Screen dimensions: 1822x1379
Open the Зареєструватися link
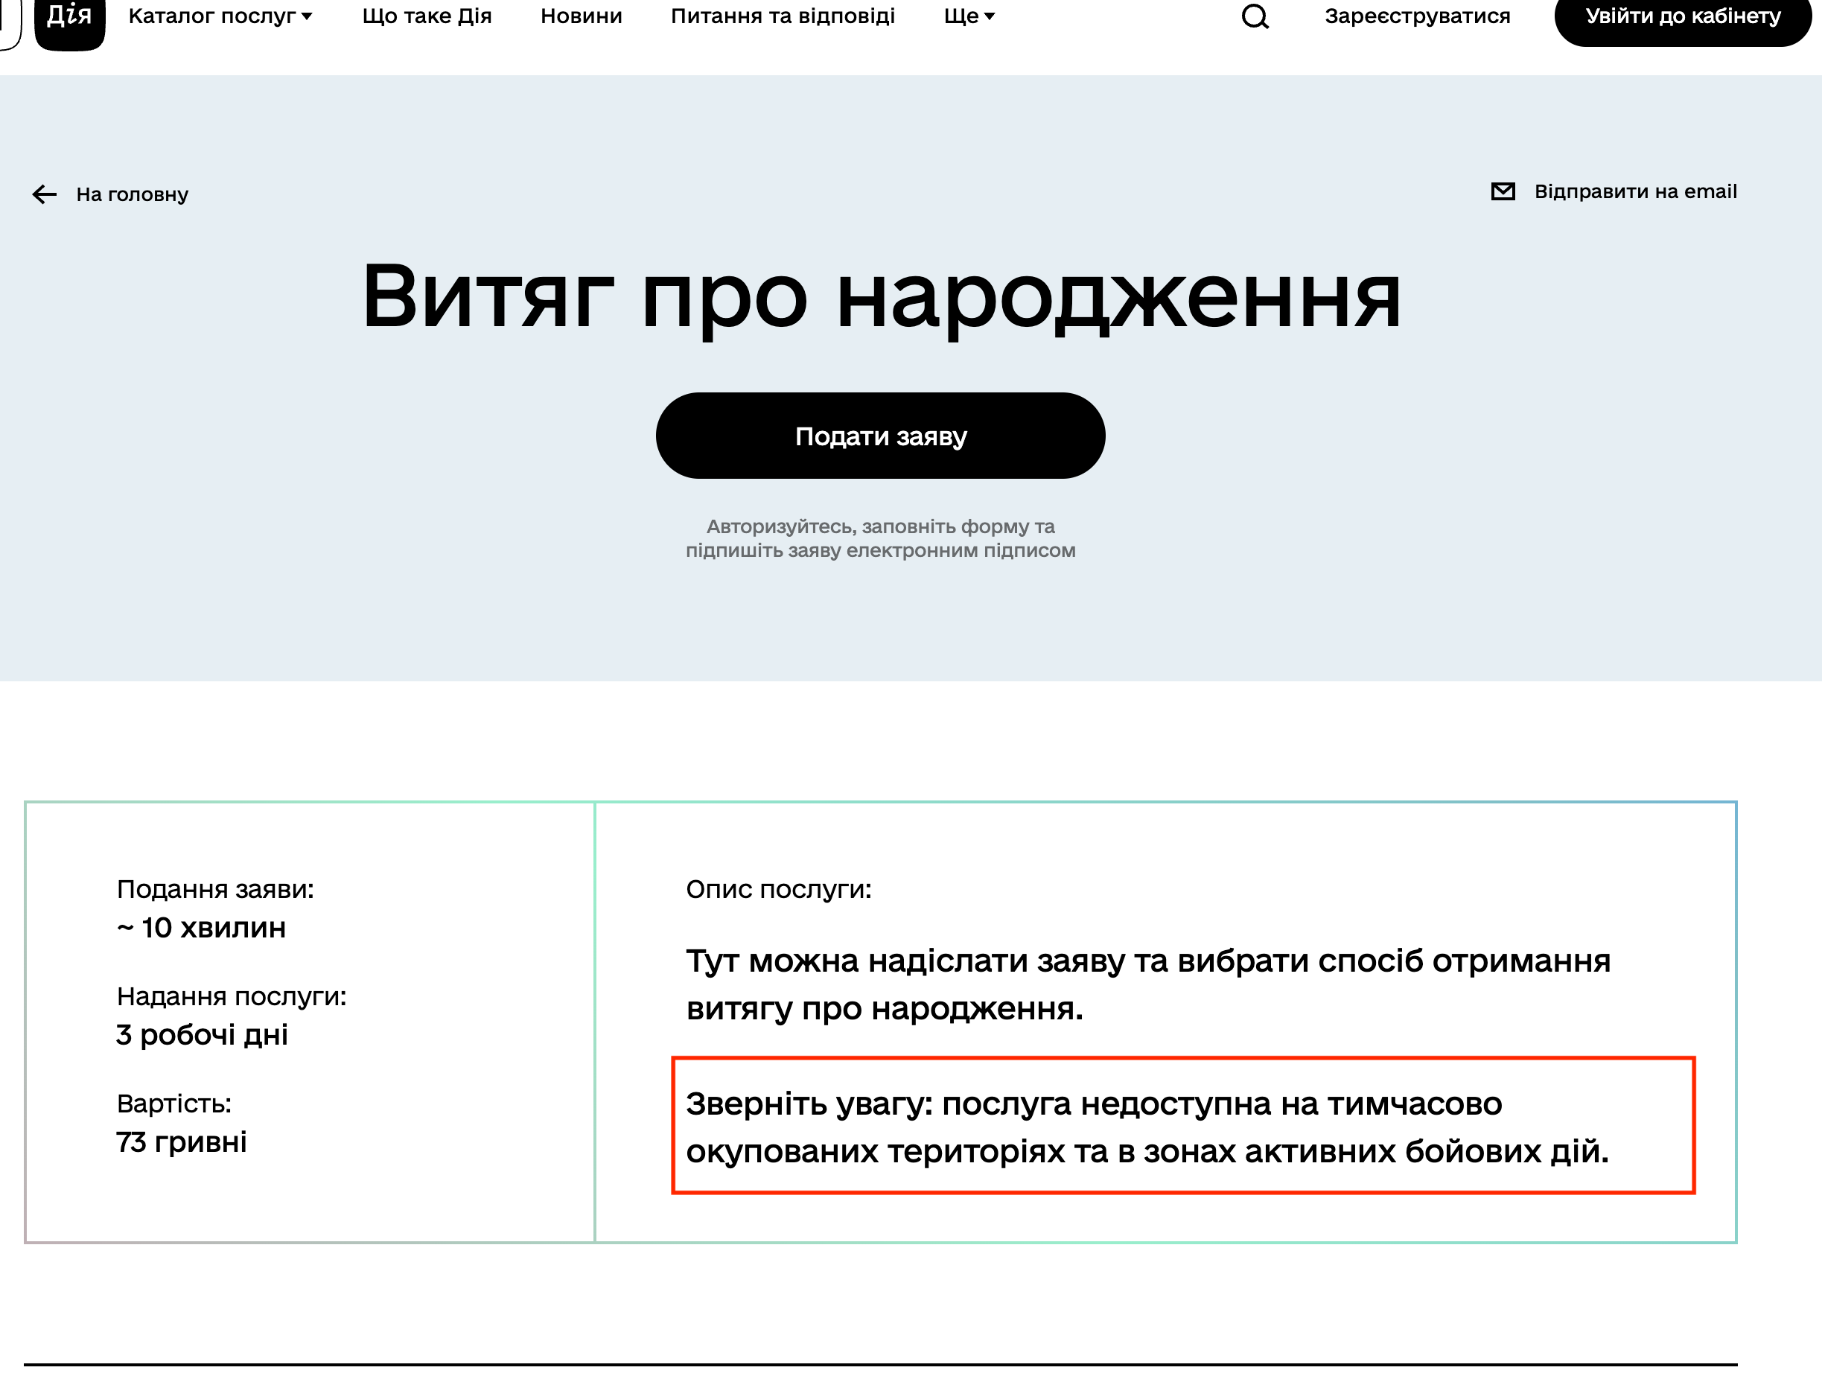[x=1417, y=15]
